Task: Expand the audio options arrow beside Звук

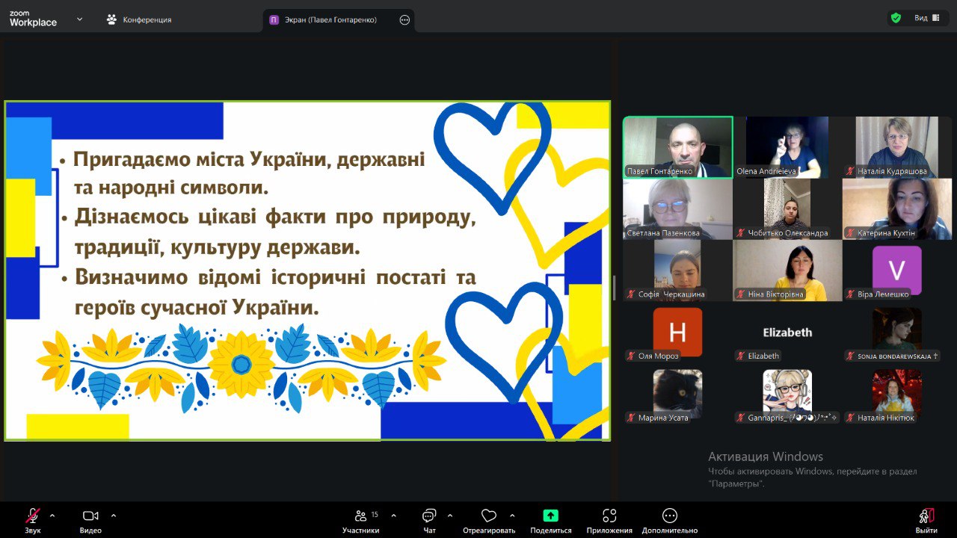Action: [x=52, y=516]
